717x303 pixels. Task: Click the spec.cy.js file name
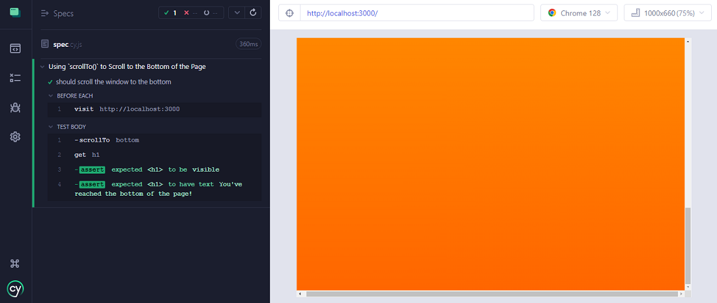pyautogui.click(x=66, y=44)
